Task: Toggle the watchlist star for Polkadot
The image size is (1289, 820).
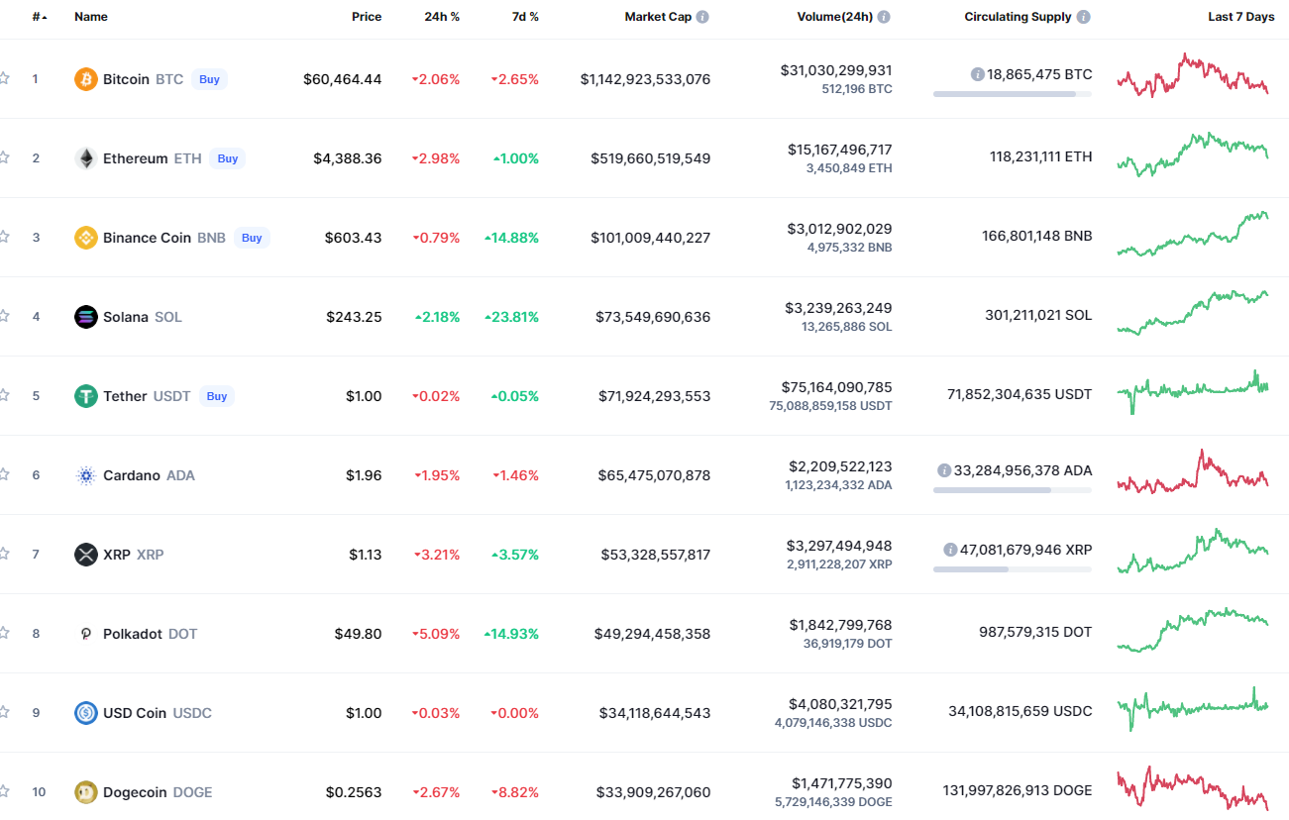Action: coord(4,633)
